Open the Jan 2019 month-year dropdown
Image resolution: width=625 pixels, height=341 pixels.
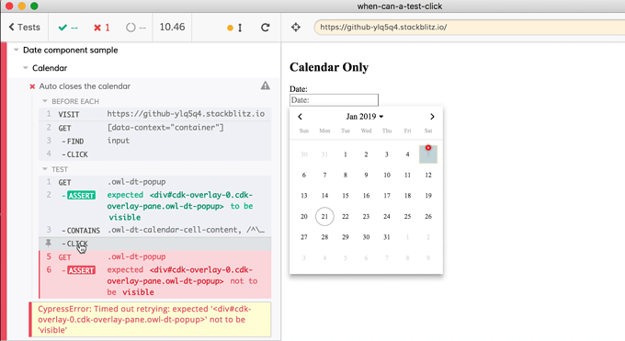pos(364,117)
